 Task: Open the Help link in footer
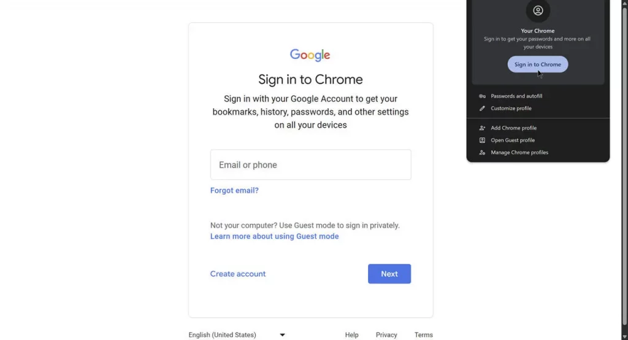(x=351, y=335)
